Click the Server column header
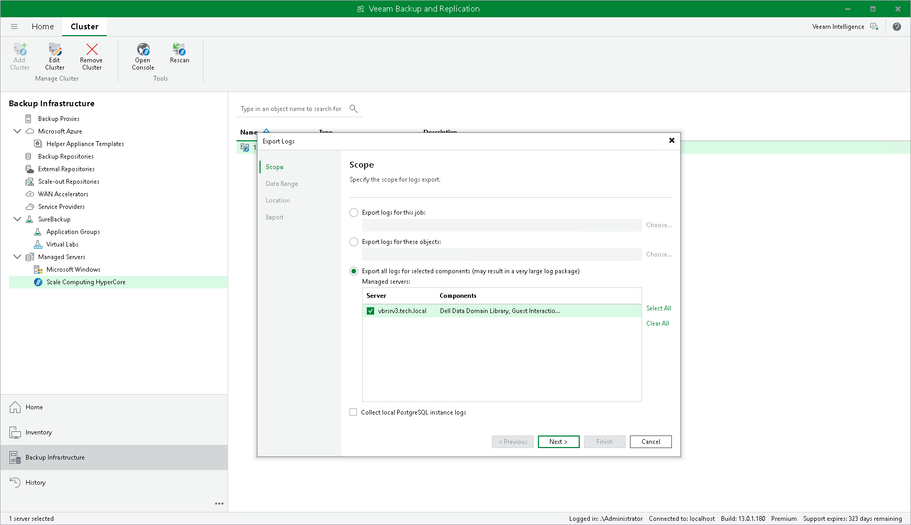This screenshot has height=525, width=911. point(376,296)
